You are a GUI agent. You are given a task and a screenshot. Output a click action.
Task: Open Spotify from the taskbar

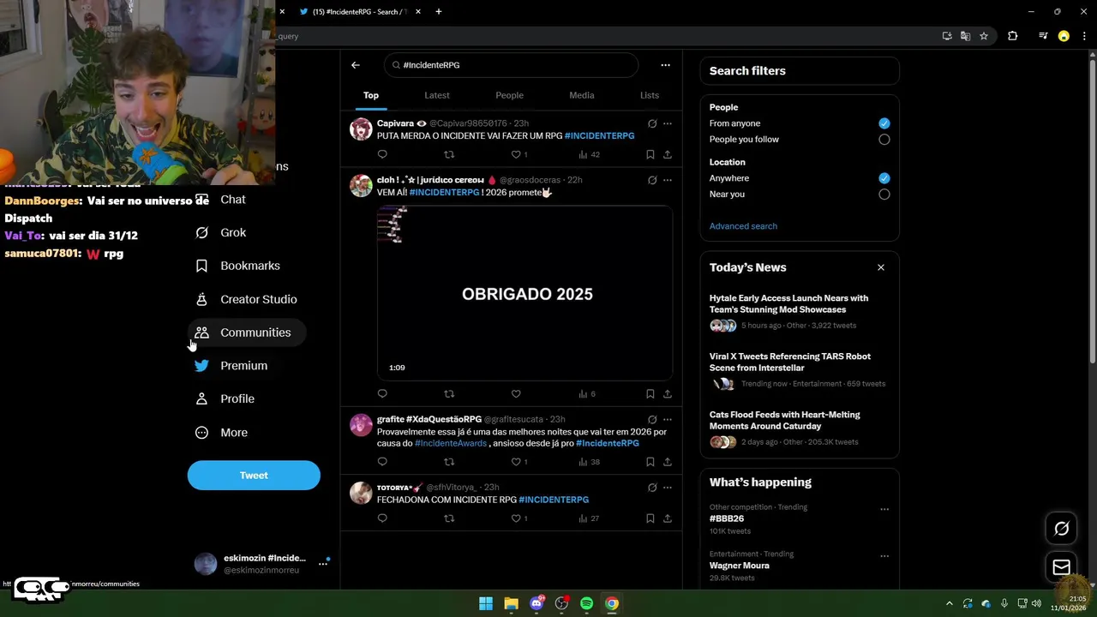(x=586, y=603)
